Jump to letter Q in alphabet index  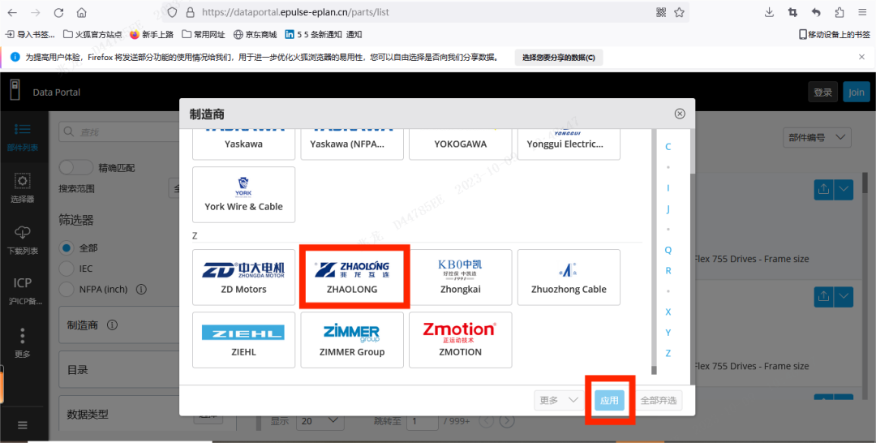click(x=668, y=250)
